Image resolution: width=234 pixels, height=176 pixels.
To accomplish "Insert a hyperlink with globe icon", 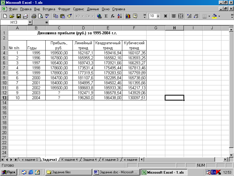I will pyautogui.click(x=99, y=16).
